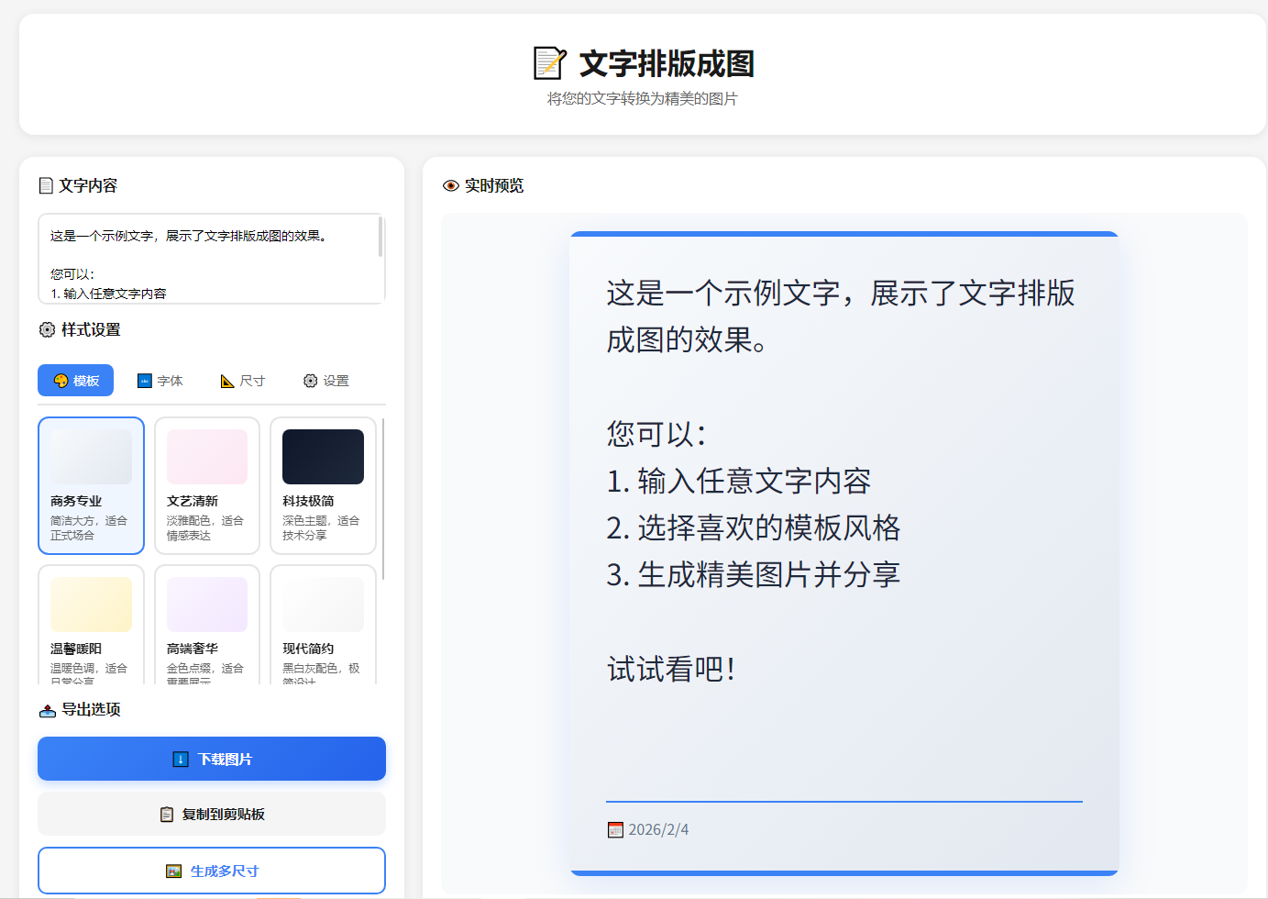
Task: Open the 设置 tab
Action: click(x=325, y=381)
